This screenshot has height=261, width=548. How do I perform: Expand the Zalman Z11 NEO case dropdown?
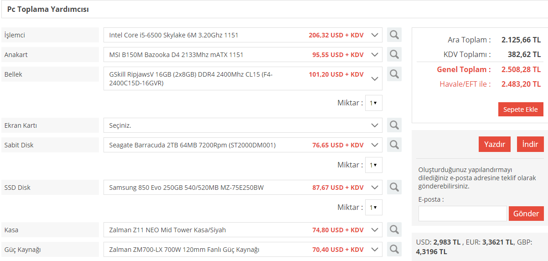pyautogui.click(x=243, y=230)
